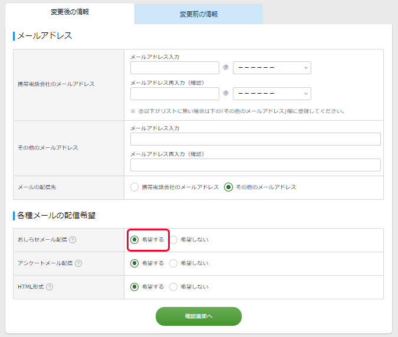Open first mobile carrier domain dropdown
The image size is (398, 337).
coord(272,68)
